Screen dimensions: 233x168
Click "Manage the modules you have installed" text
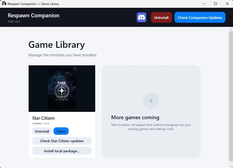click(62, 55)
